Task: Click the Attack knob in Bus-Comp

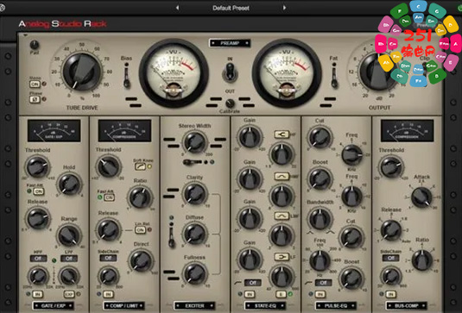Action: pyautogui.click(x=421, y=197)
